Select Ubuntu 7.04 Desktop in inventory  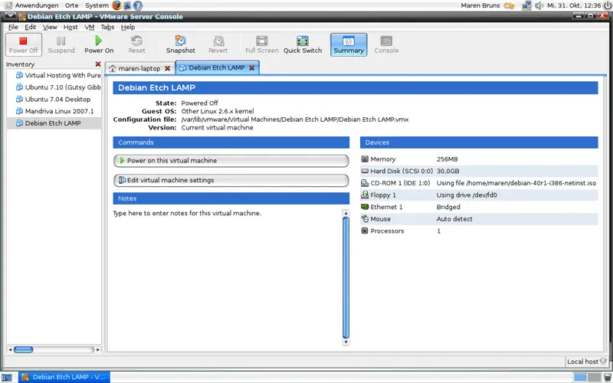pos(54,100)
